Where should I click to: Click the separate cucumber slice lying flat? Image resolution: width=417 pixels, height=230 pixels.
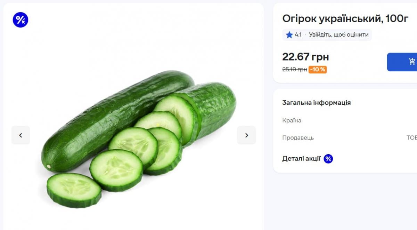(x=74, y=190)
